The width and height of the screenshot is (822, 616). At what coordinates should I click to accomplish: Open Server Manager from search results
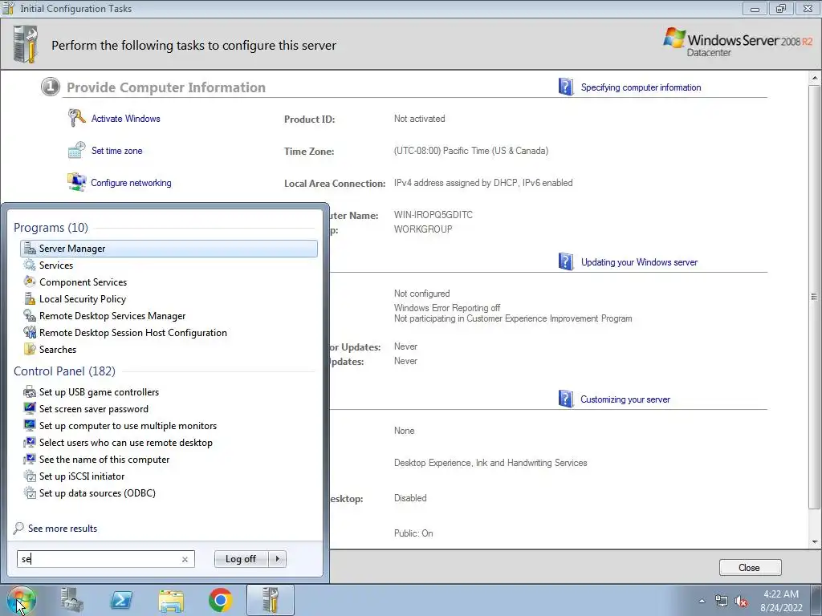click(169, 249)
